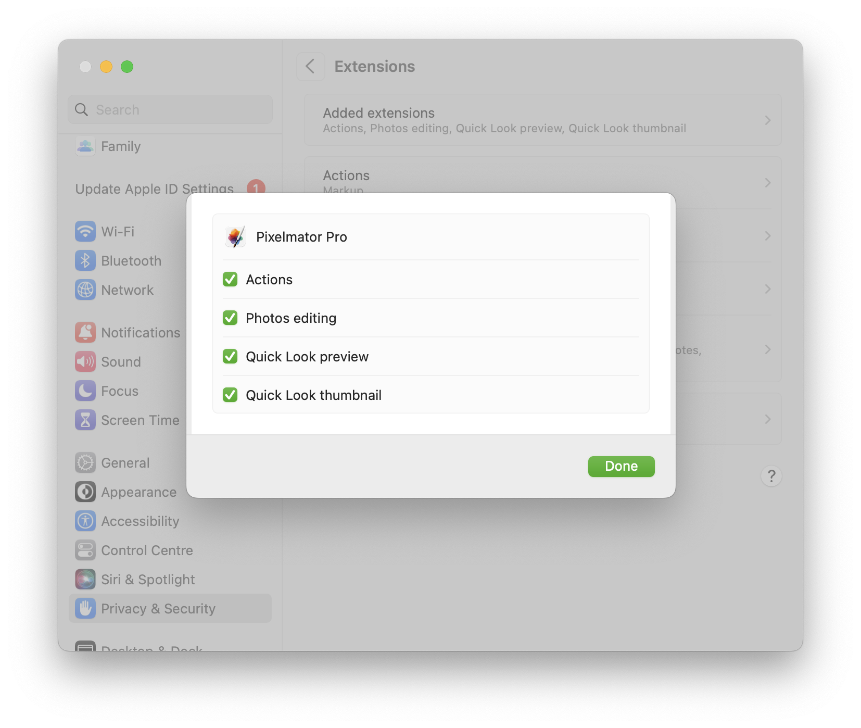Image resolution: width=861 pixels, height=728 pixels.
Task: Click the Privacy & Security hand icon
Action: pyautogui.click(x=85, y=608)
